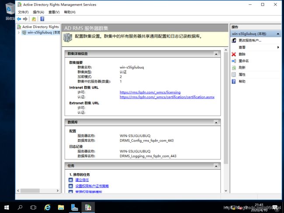The width and height of the screenshot is (284, 213).
Task: Click the 重命名 icon in actions pane
Action: [x=234, y=61]
